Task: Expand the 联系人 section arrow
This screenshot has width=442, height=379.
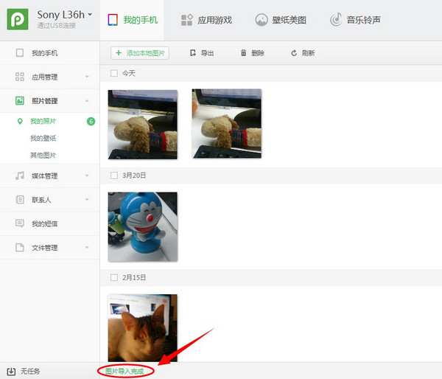Action: coord(87,200)
